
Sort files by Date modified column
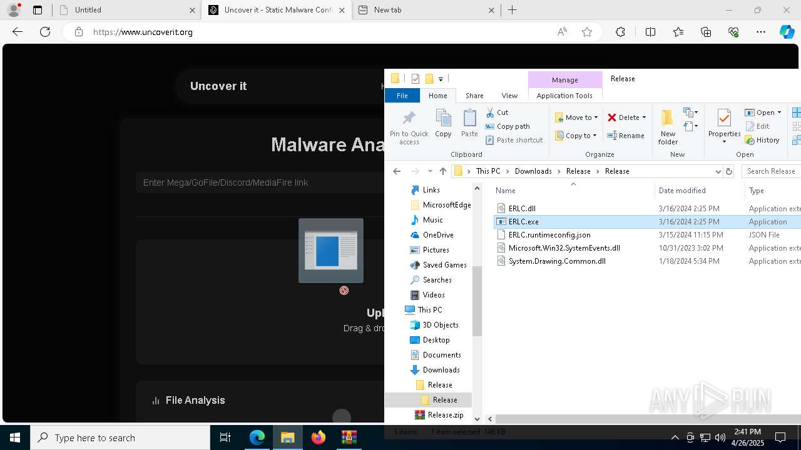point(682,191)
